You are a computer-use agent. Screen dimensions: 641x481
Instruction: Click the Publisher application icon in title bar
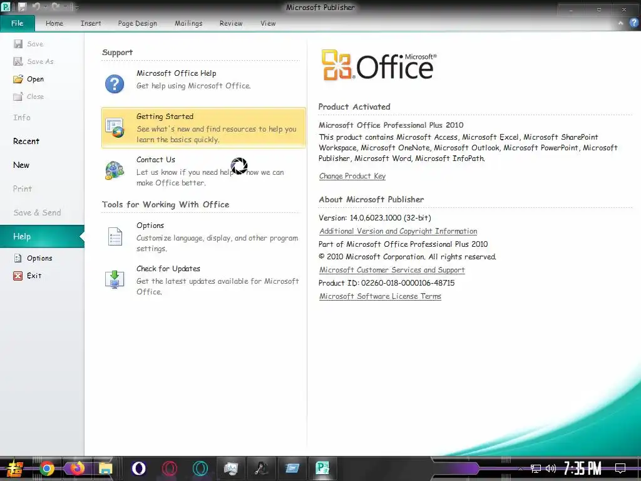(x=6, y=7)
